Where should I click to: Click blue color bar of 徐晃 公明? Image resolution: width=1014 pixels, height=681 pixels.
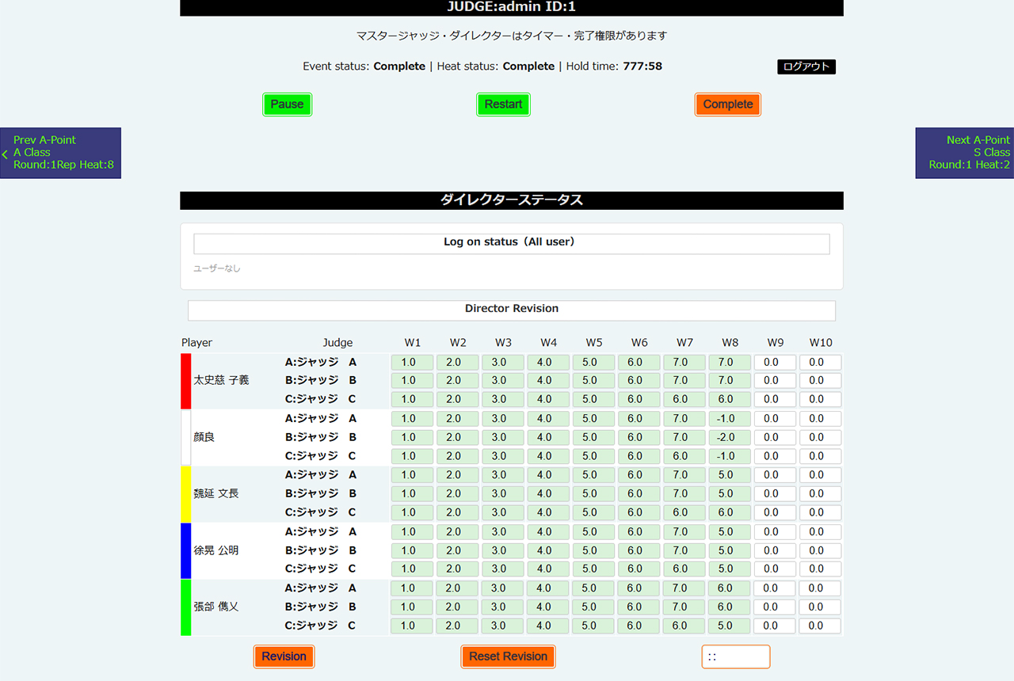coord(186,550)
